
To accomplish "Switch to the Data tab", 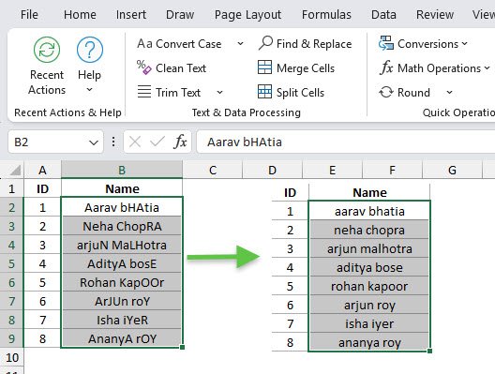I will [x=383, y=14].
